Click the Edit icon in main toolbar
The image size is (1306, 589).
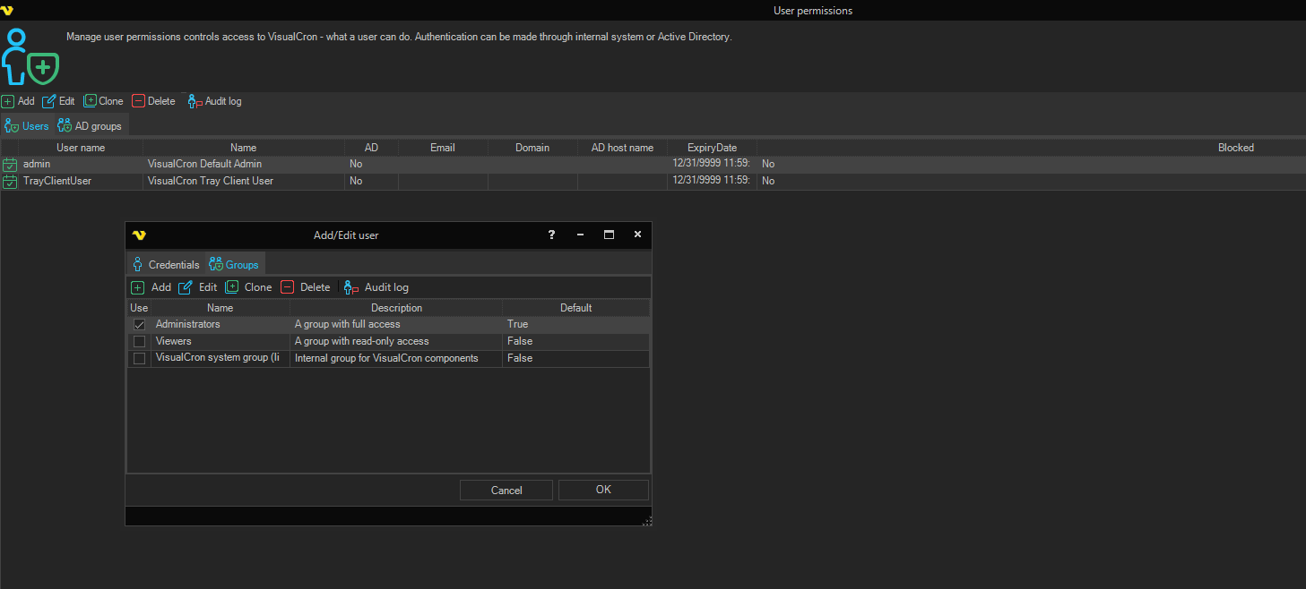[x=49, y=101]
